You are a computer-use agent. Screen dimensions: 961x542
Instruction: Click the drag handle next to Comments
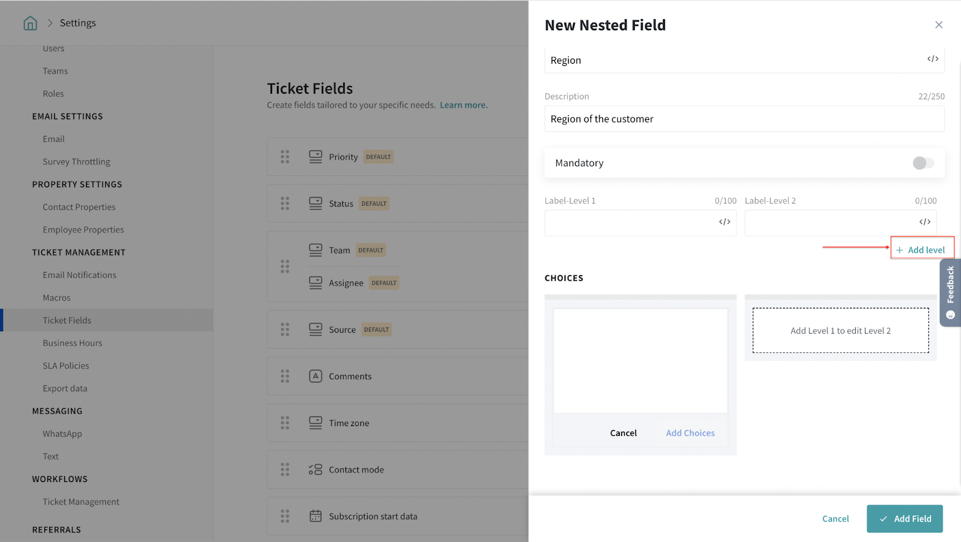pos(285,376)
